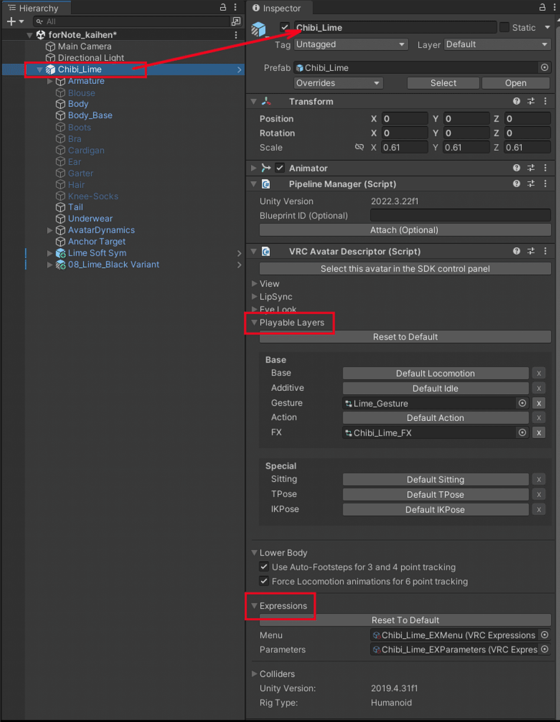Open the Transform component help icon
The image size is (560, 722).
click(x=517, y=102)
